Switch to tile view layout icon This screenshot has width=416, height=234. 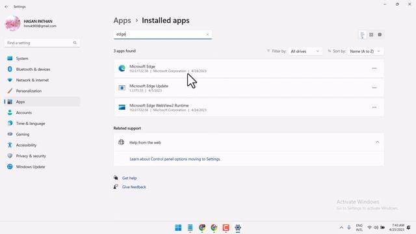[380, 34]
